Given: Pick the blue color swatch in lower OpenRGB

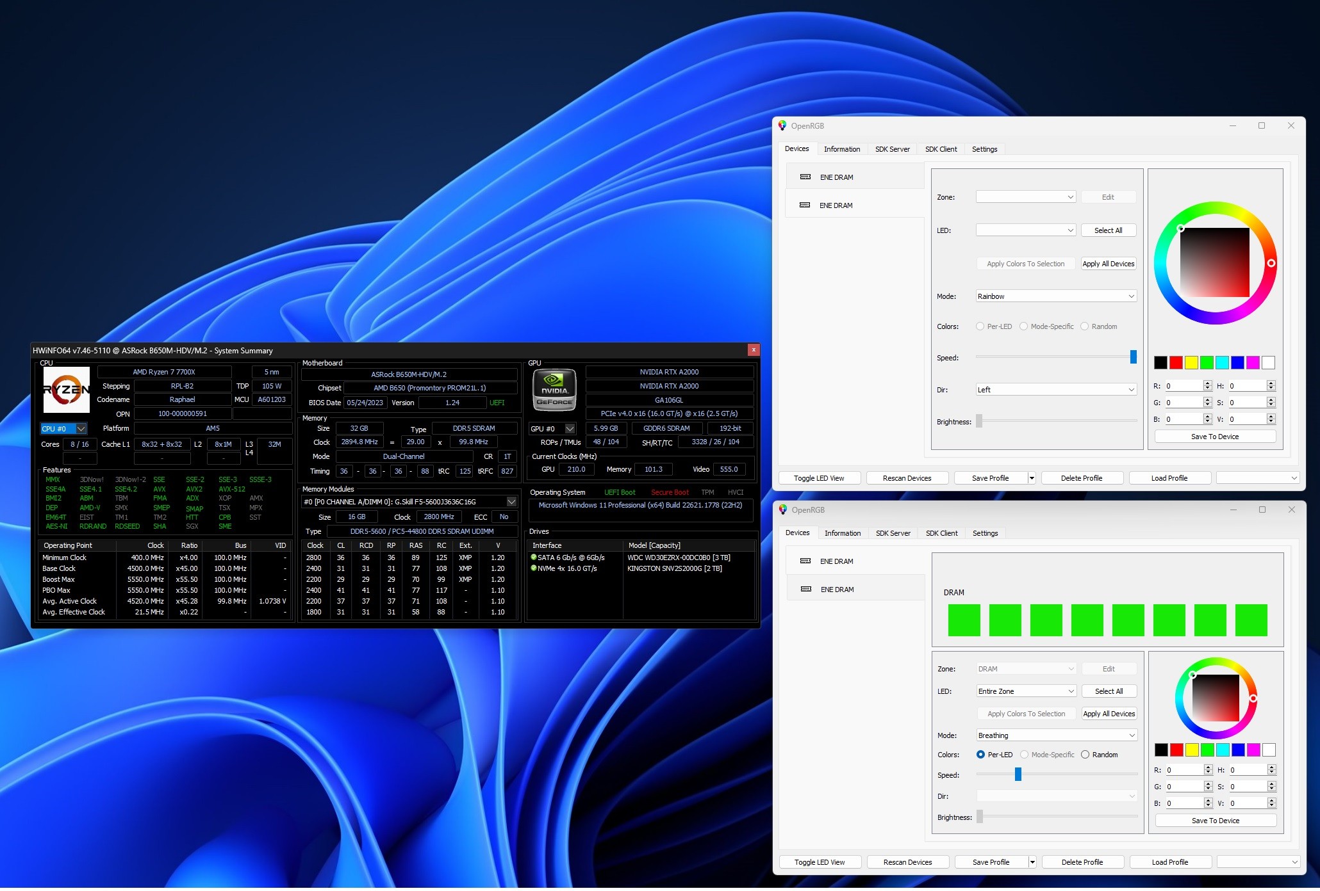Looking at the screenshot, I should 1238,750.
